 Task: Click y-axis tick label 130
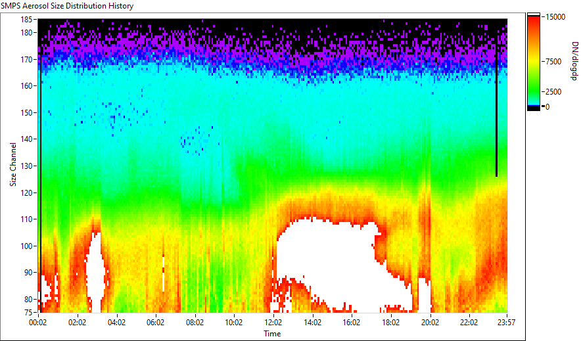click(x=26, y=166)
